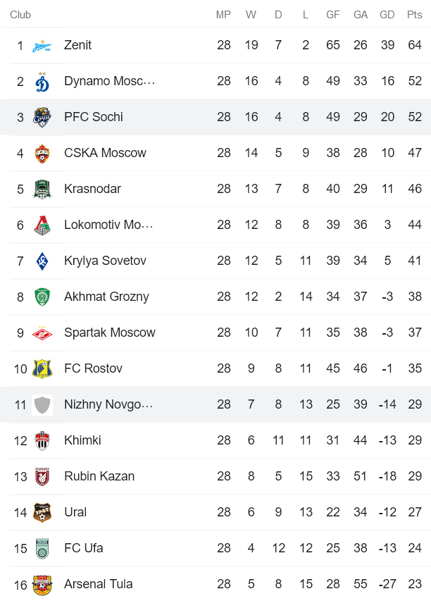Select the Nizhny Novgorod table row
The image size is (431, 608).
[216, 404]
